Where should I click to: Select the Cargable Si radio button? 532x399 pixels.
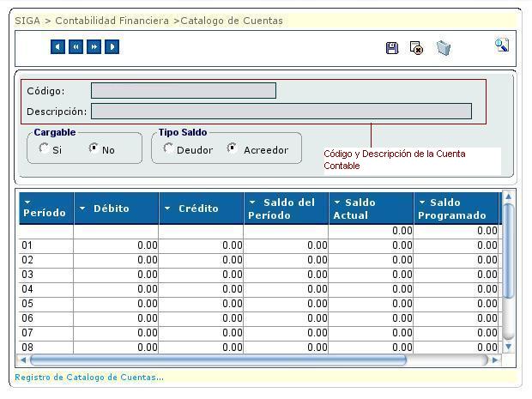[45, 148]
